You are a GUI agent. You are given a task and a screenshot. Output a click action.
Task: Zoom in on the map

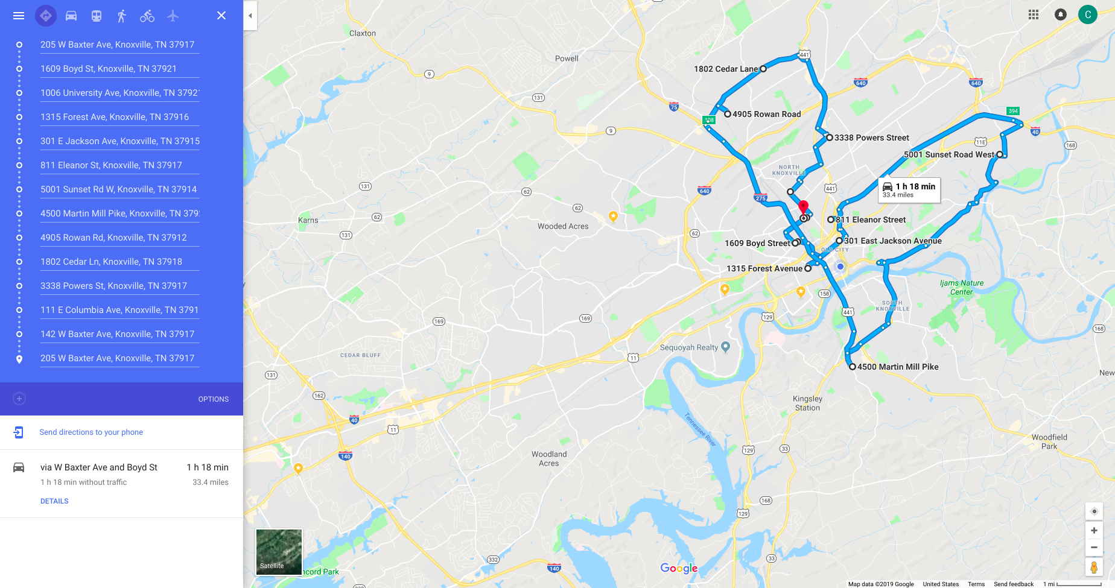(x=1094, y=531)
